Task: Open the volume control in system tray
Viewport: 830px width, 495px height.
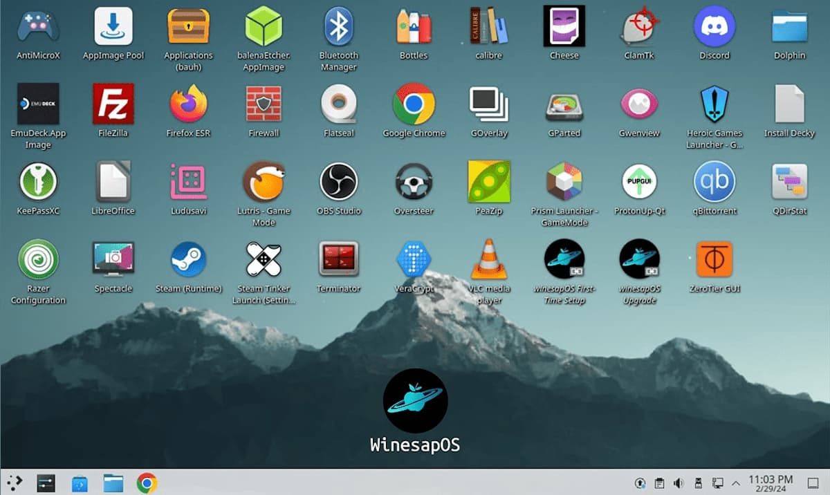Action: (679, 483)
